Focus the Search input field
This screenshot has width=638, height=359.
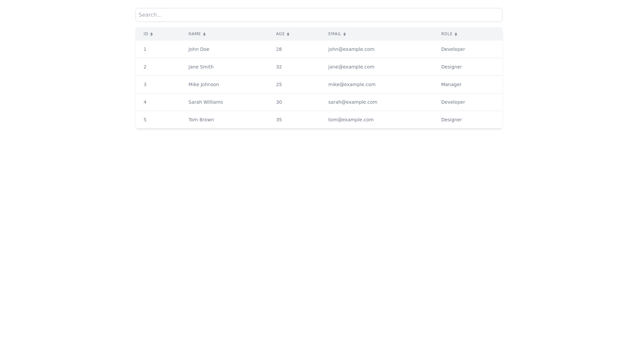click(x=319, y=15)
